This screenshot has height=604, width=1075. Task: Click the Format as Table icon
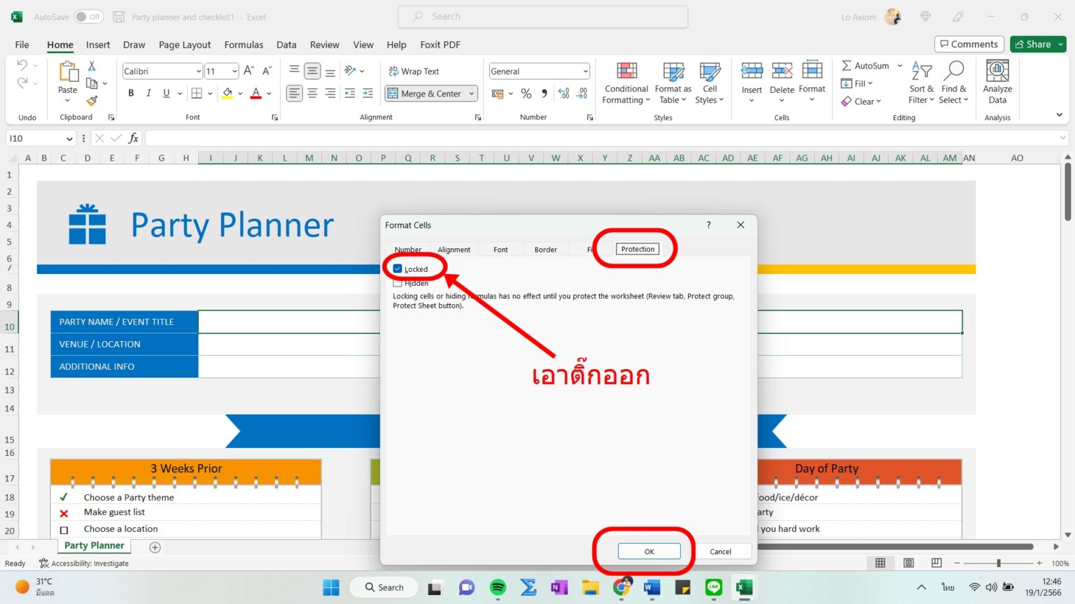673,82
